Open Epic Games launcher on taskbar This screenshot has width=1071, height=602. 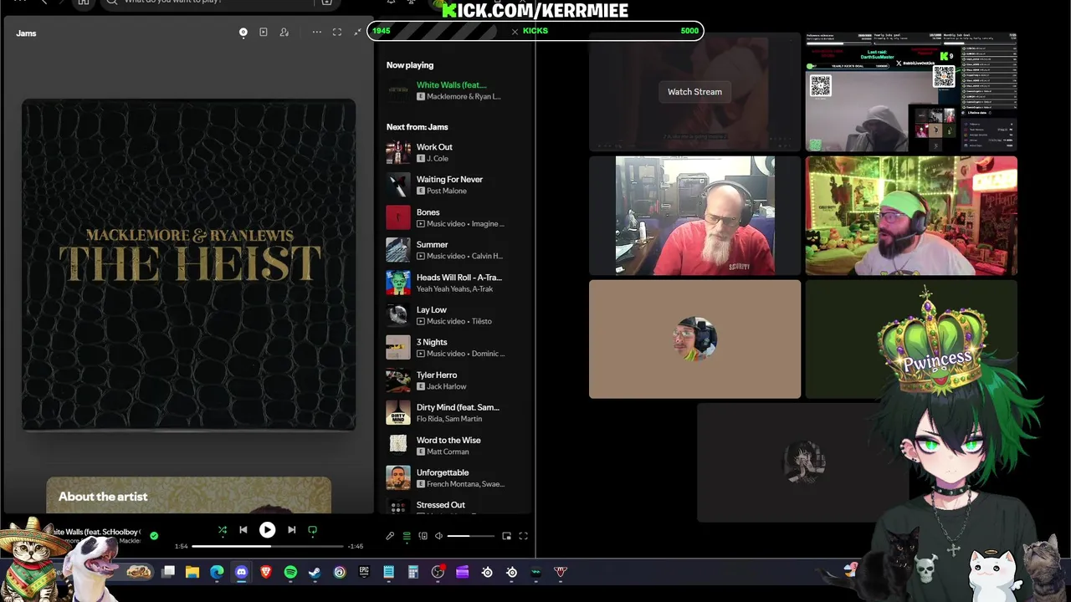click(364, 572)
